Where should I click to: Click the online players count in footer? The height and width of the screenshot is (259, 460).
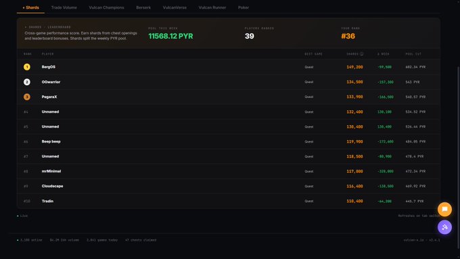[x=30, y=240]
